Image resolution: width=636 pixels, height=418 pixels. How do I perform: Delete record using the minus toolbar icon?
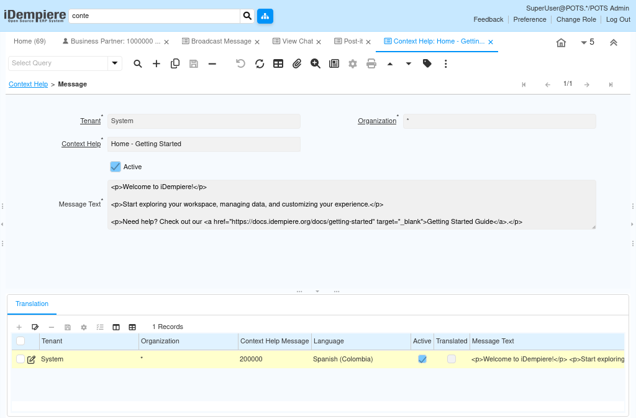coord(212,64)
